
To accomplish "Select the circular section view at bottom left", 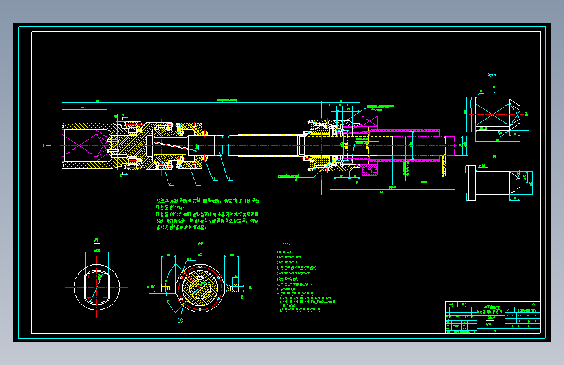I will pyautogui.click(x=97, y=287).
